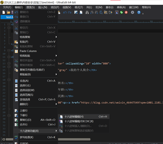Open the 脚本(i) menu
Screen dimensions: 163x144
point(109,7)
